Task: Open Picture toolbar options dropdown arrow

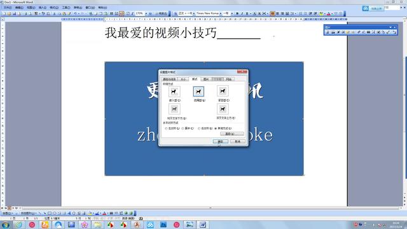Action: (x=390, y=27)
